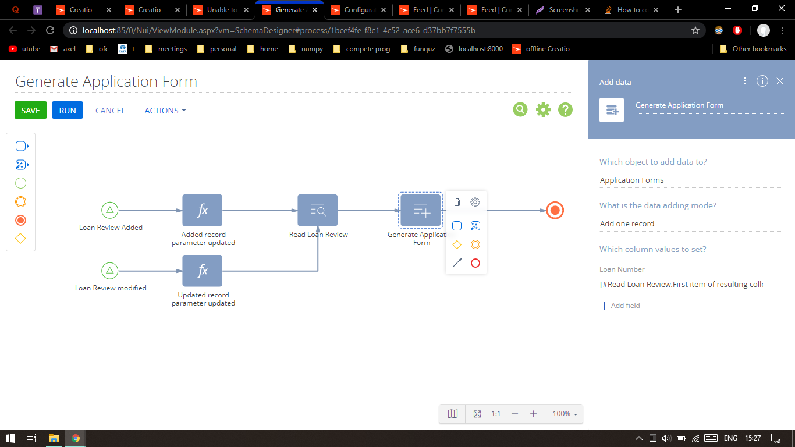
Task: Select the Read Loan Review element
Action: click(318, 210)
